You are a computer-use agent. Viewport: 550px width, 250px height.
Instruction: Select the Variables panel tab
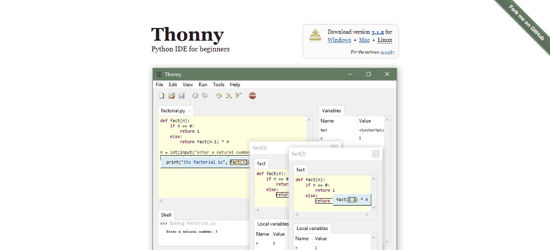331,111
